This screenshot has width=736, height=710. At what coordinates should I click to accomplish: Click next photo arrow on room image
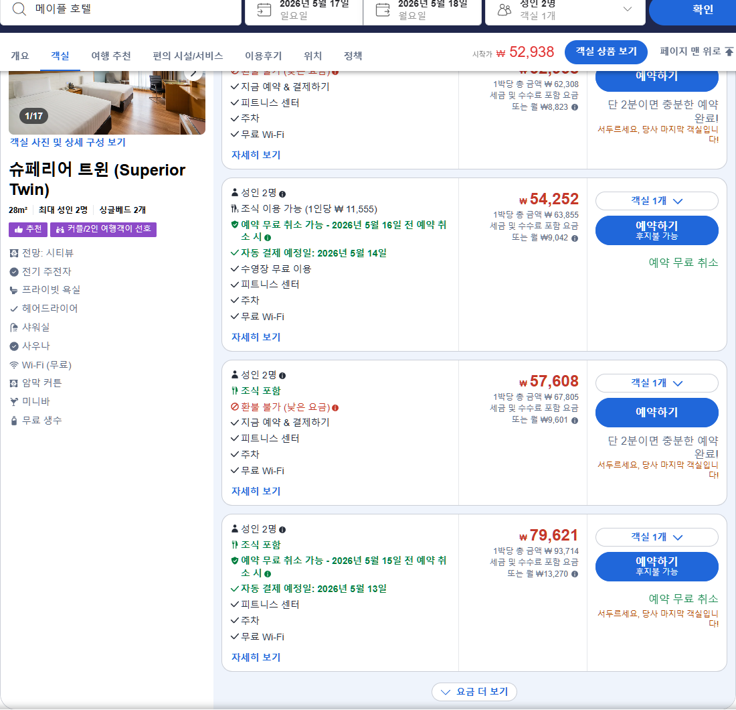(193, 73)
